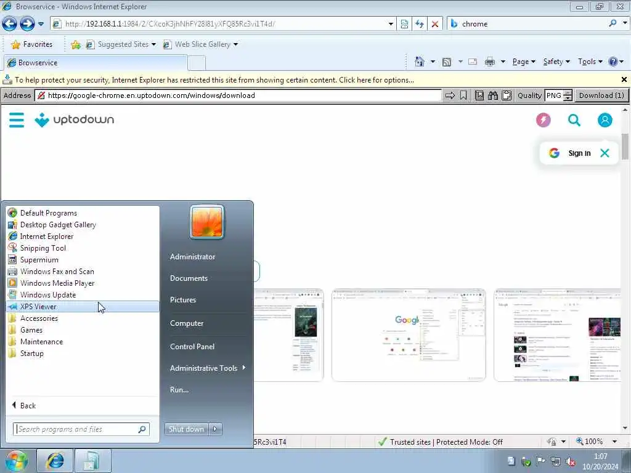Open the Tools menu

point(590,62)
